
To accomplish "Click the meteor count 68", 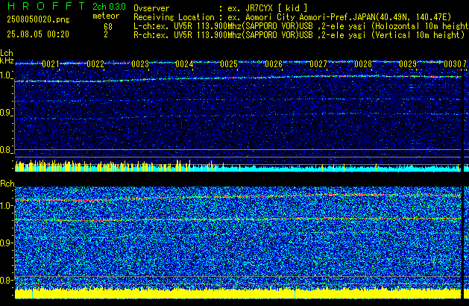I will (108, 27).
